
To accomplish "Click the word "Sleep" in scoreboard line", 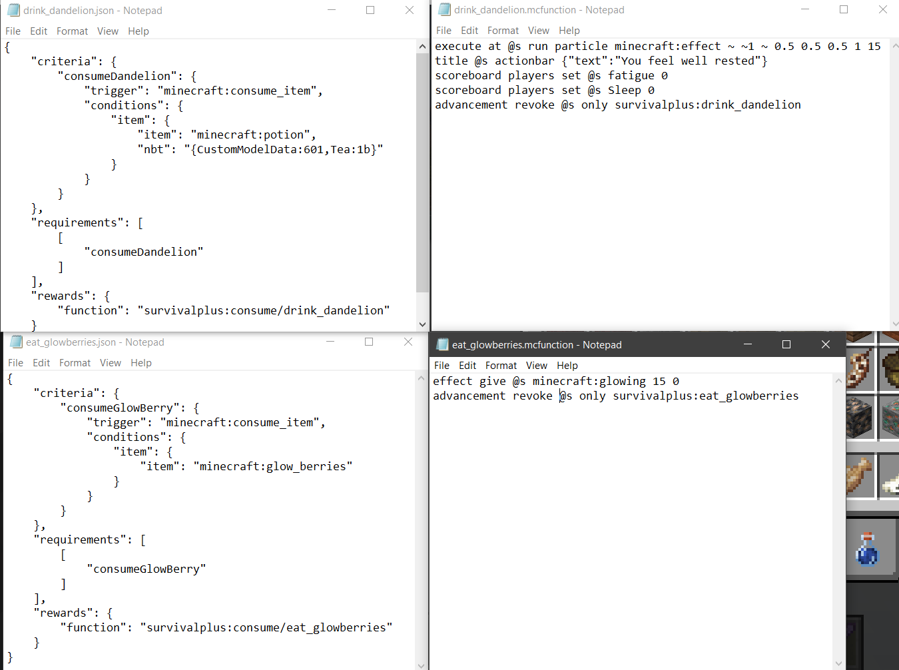I will [625, 90].
